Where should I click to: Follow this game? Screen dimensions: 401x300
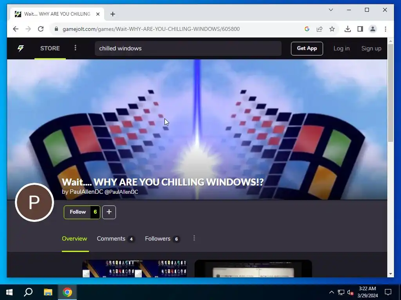click(x=78, y=212)
